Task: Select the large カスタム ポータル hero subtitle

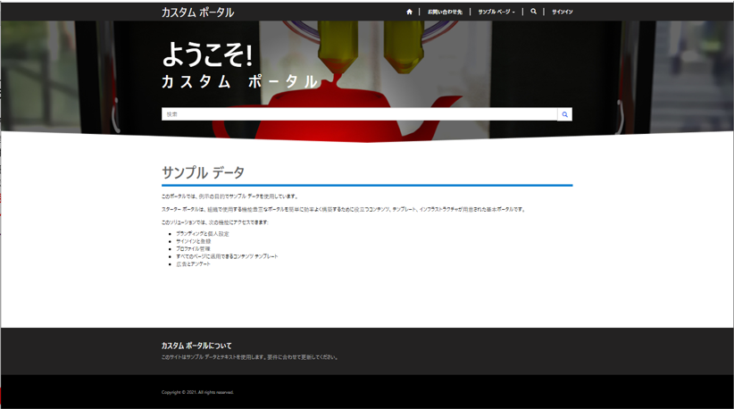Action: [239, 81]
